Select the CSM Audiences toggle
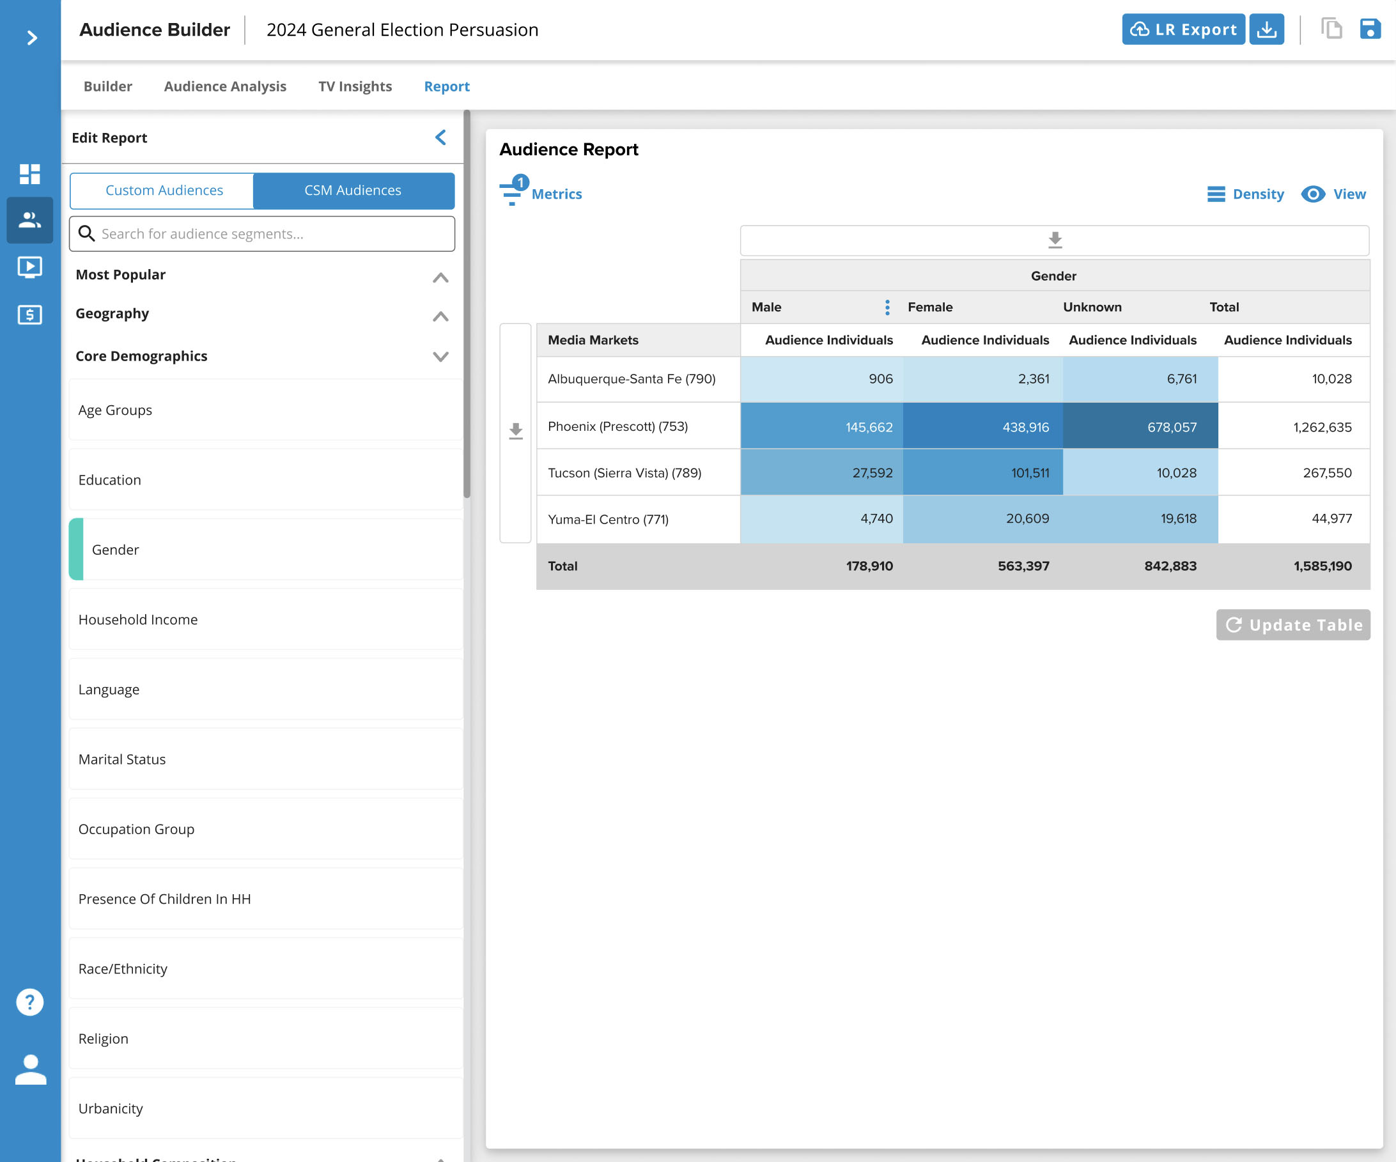This screenshot has width=1396, height=1162. pyautogui.click(x=353, y=190)
